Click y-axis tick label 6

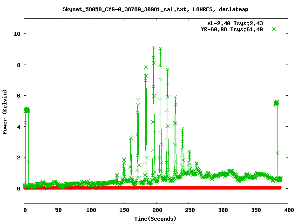pyautogui.click(x=19, y=96)
